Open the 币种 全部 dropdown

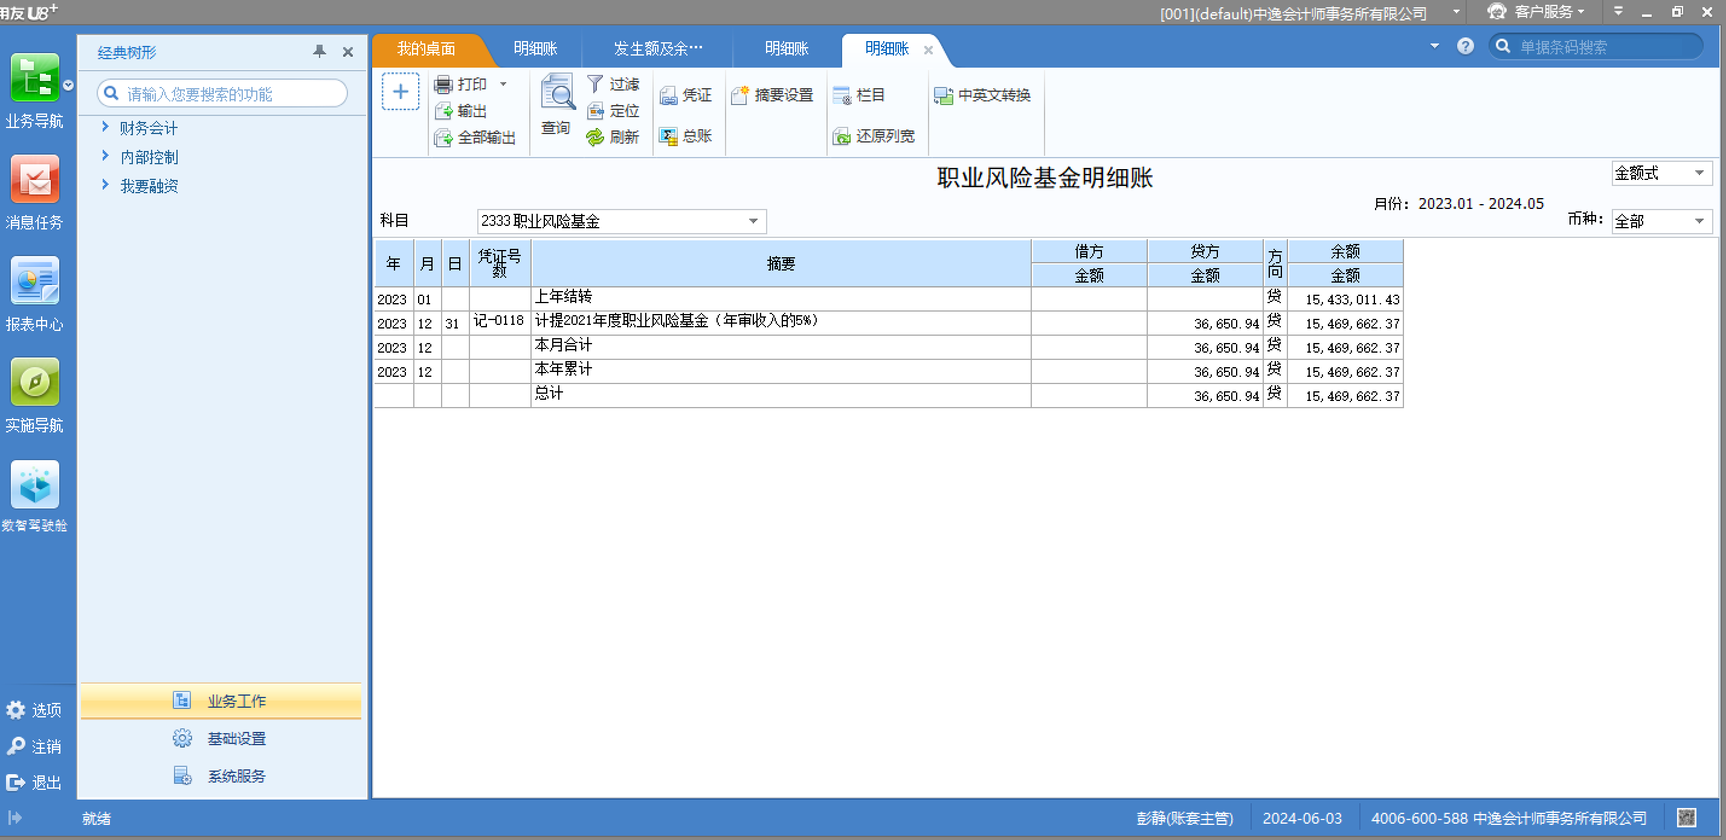[1699, 221]
